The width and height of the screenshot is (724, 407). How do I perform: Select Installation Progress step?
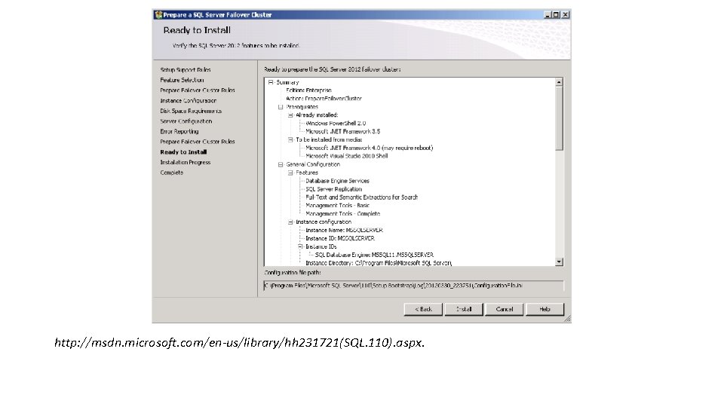click(186, 163)
